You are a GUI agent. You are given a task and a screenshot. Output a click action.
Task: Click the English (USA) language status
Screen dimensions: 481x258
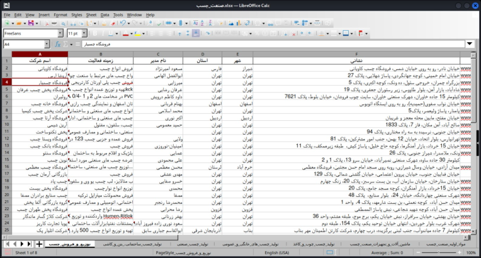point(276,253)
